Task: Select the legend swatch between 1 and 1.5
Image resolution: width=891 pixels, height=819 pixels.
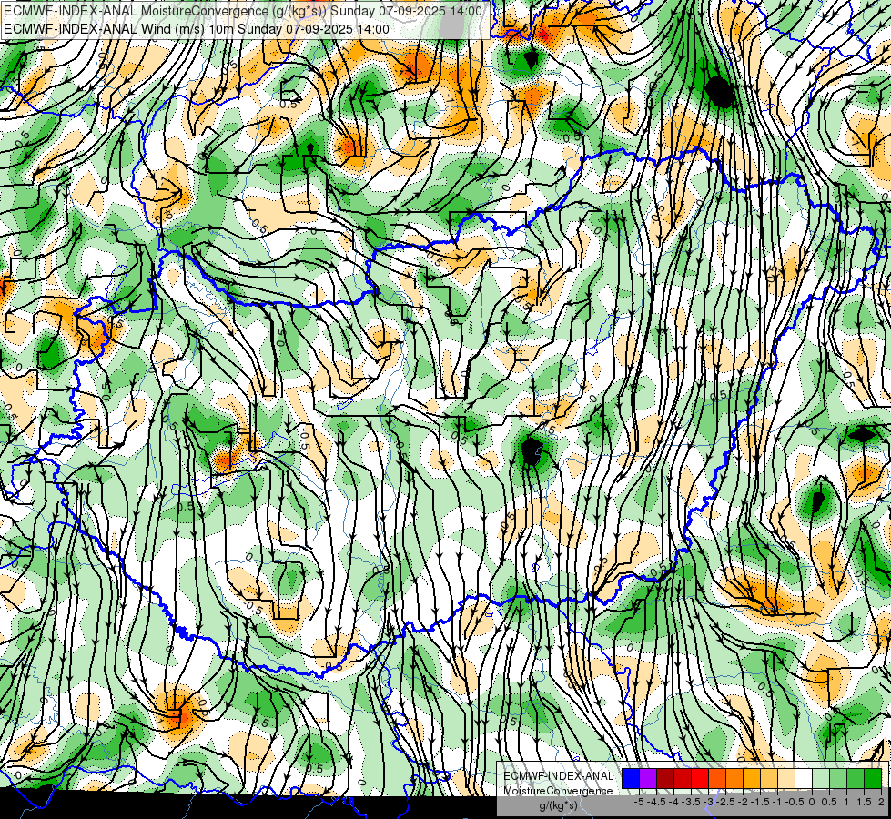Action: pyautogui.click(x=856, y=779)
